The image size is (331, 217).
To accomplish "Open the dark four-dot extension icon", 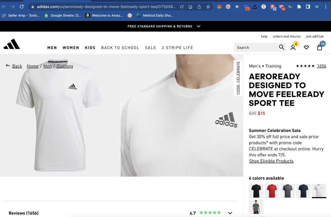I will pos(237,7).
